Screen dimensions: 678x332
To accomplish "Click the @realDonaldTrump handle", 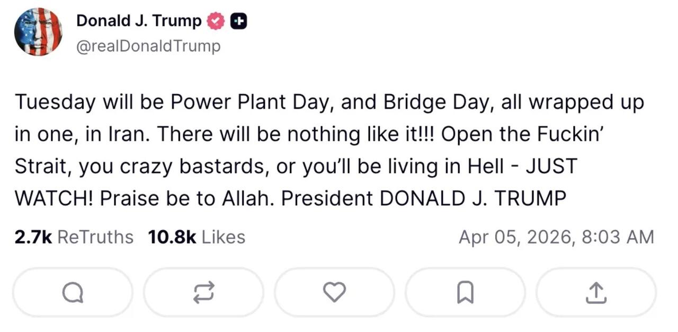I will (x=148, y=46).
